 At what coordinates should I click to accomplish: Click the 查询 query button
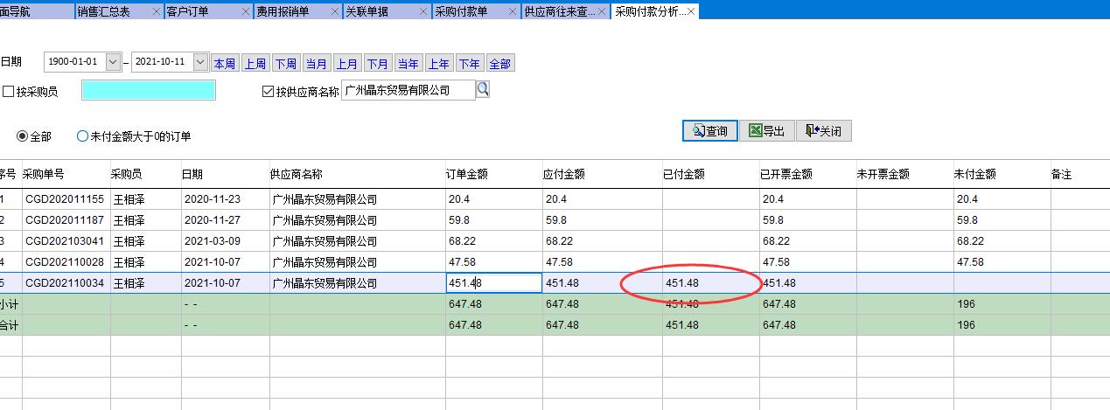point(709,131)
